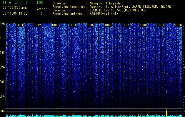Click the antenna text A504HB(yagi 4el)

(x=104, y=14)
